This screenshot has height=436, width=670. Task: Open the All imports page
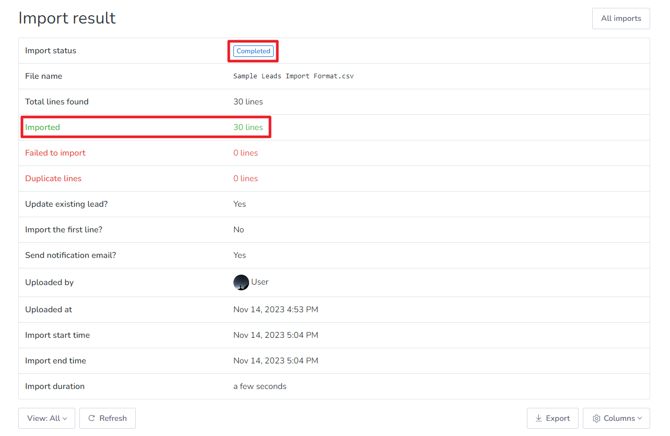click(x=620, y=18)
